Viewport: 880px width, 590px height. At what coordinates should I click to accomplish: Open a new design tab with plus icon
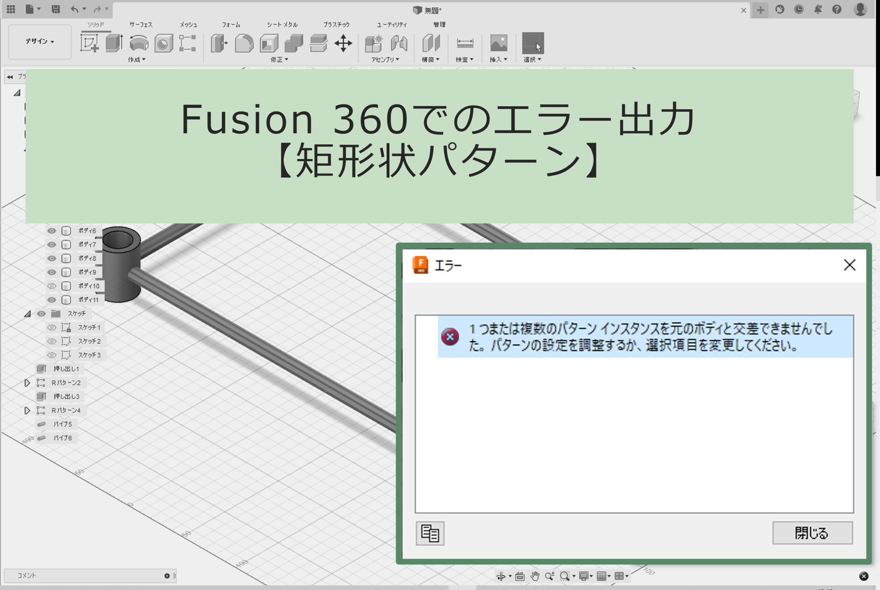760,10
